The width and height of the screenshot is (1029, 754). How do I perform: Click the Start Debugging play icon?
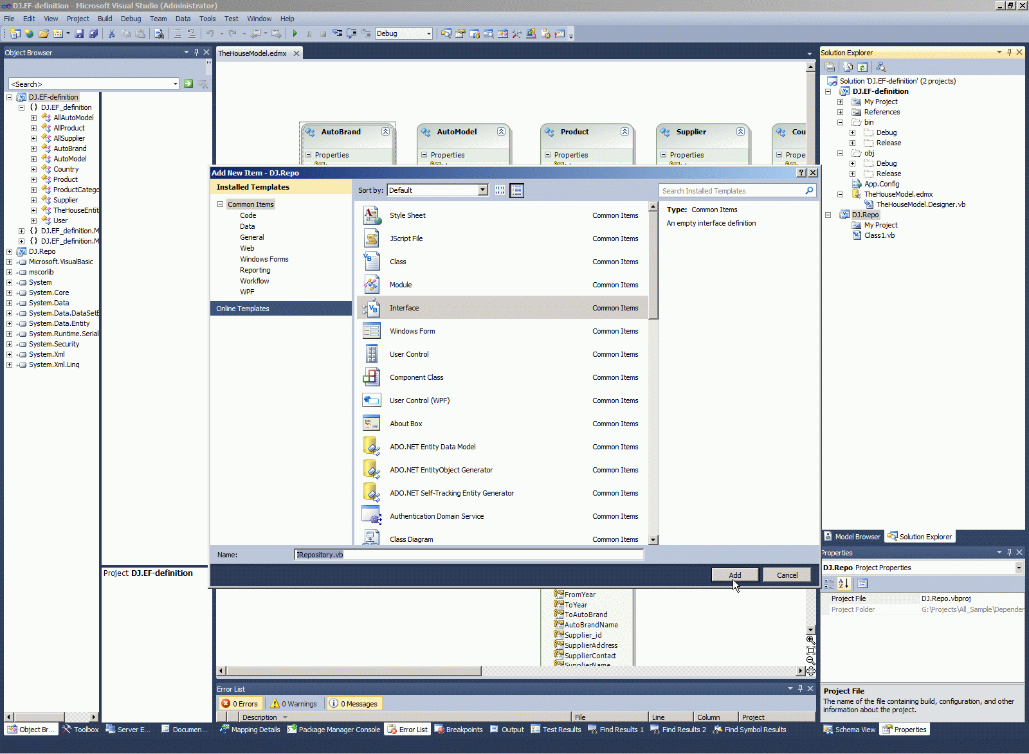point(295,33)
